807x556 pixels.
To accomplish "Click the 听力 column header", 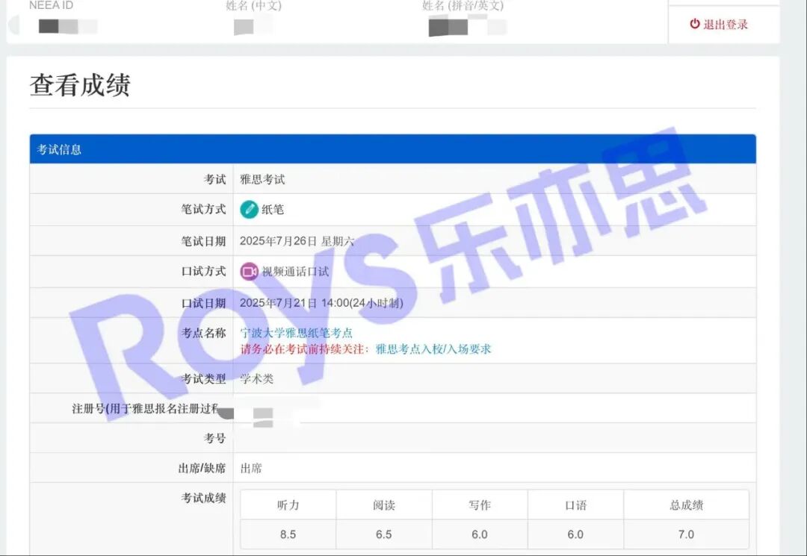I will click(x=287, y=505).
